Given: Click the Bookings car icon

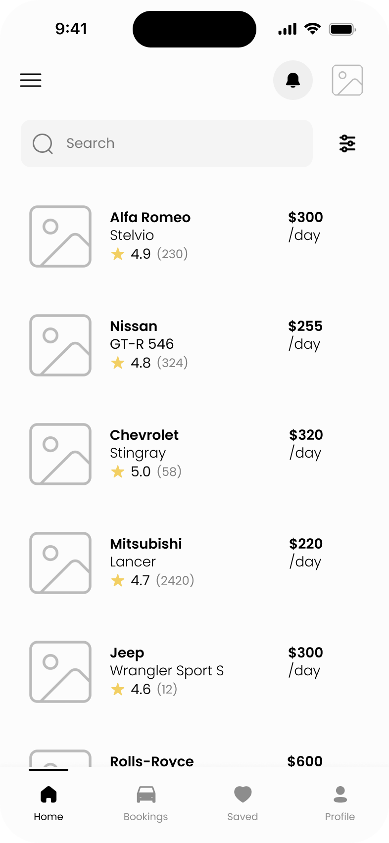Looking at the screenshot, I should point(146,795).
